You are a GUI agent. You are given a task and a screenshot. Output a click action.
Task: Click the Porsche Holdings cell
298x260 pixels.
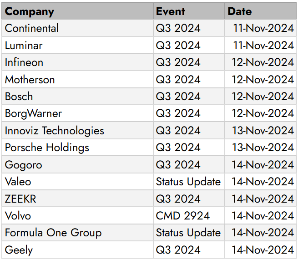click(77, 148)
